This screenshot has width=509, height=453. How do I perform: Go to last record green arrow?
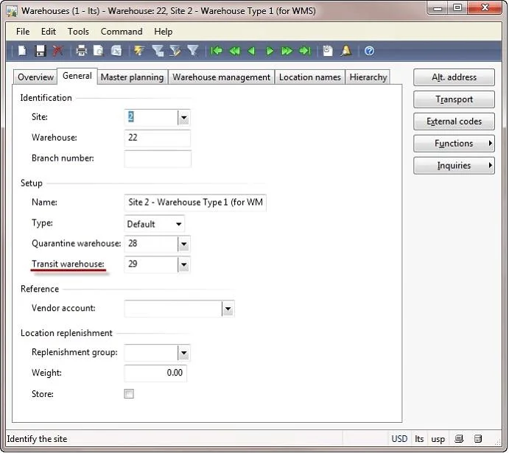click(305, 51)
